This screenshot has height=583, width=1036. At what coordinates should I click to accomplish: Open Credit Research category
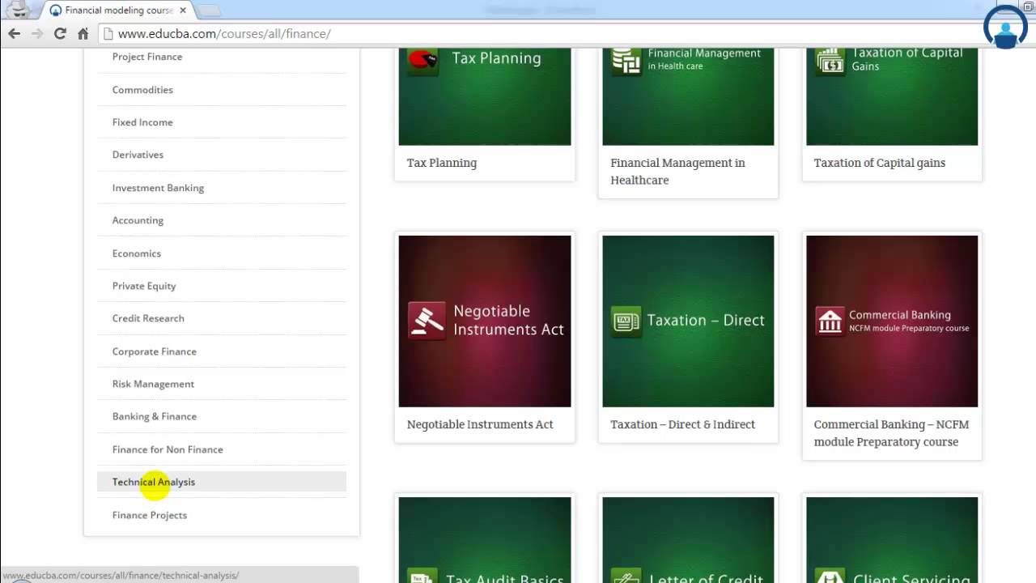click(x=148, y=318)
